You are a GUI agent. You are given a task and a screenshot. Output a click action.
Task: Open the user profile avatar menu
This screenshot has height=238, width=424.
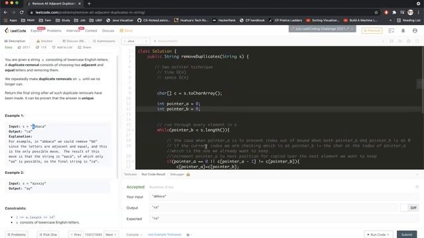pos(415,30)
